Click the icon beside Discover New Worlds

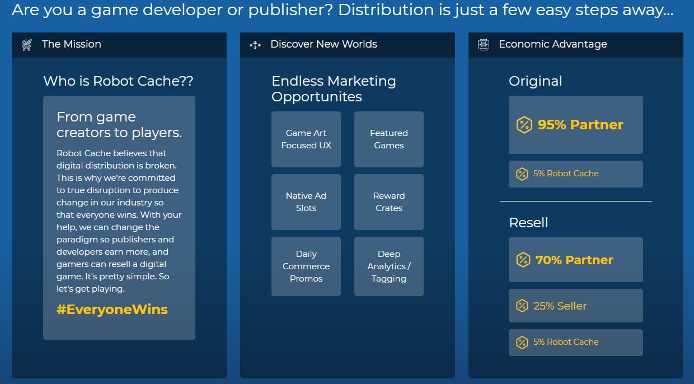(x=255, y=45)
